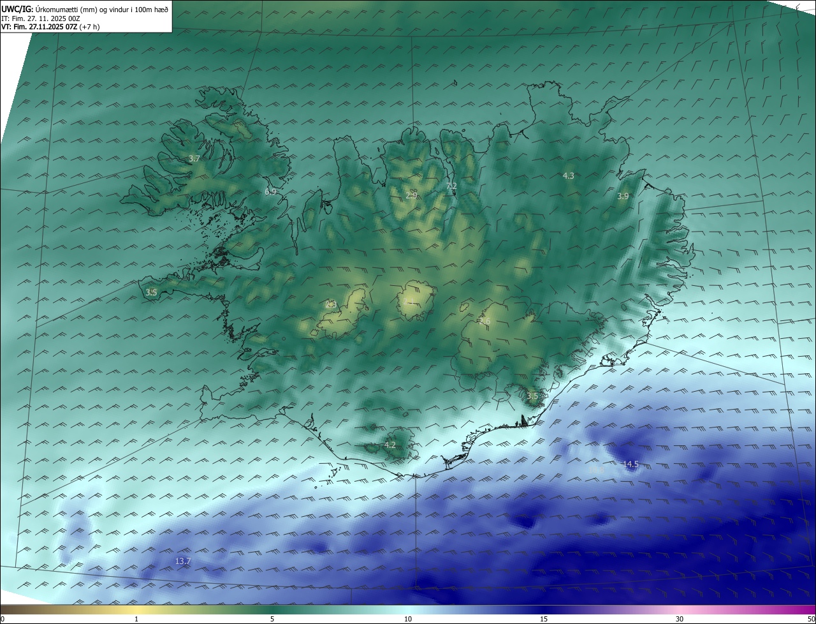
Task: Select the 0 tick label at the legend start
Action: [x=3, y=619]
